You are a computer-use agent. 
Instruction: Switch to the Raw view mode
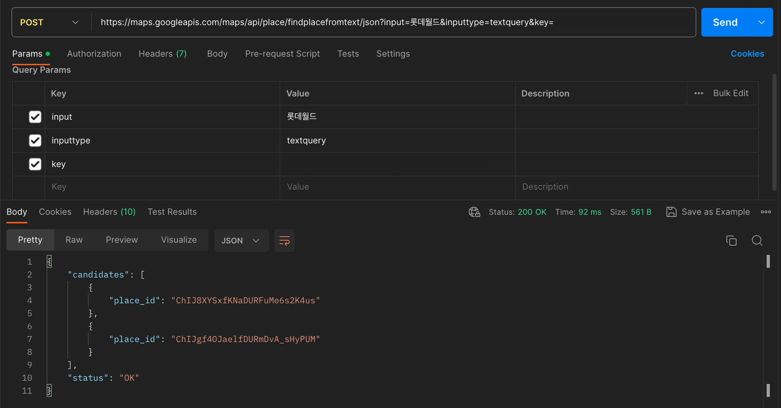tap(74, 240)
